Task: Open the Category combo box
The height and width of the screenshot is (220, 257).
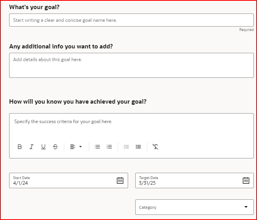Action: [x=194, y=207]
